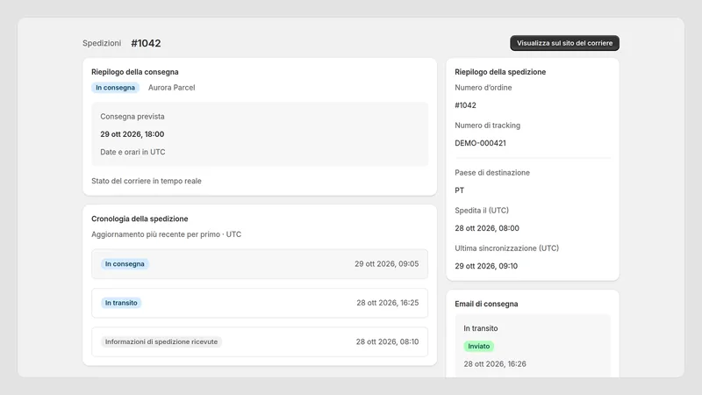Viewport: 702px width, 395px height.
Task: Select the expected delivery '29 ott 2026, 18:00'
Action: 133,134
